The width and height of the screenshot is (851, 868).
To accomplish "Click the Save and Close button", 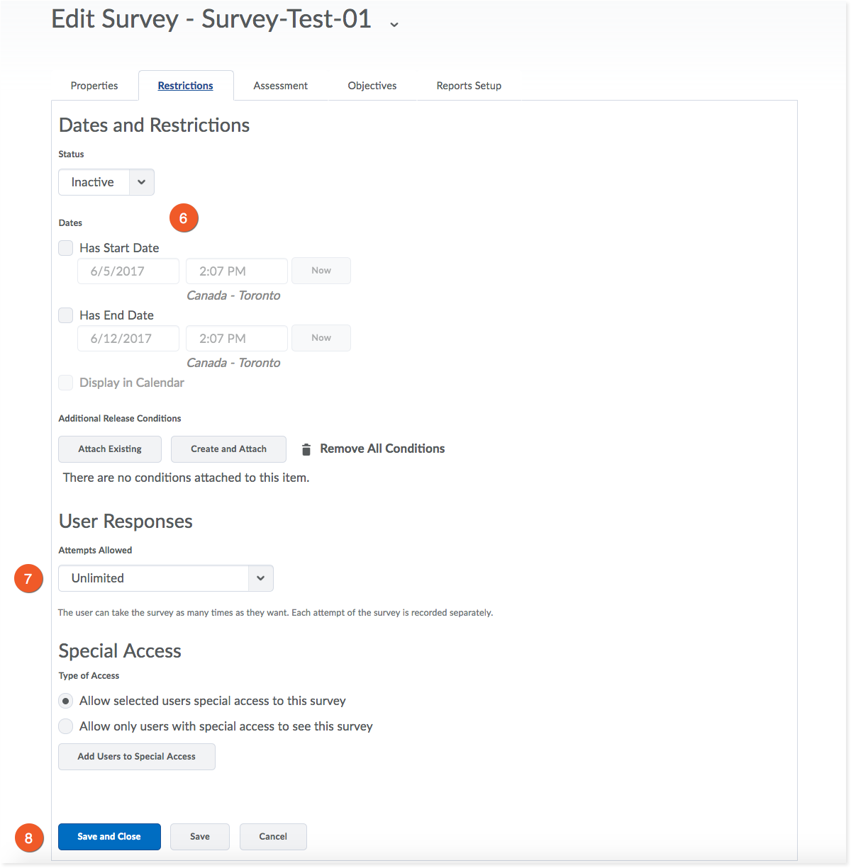I will pos(109,837).
